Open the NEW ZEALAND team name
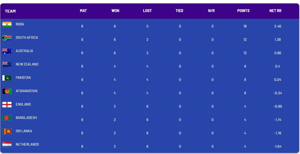Image resolution: width=300 pixels, height=154 pixels. click(27, 64)
